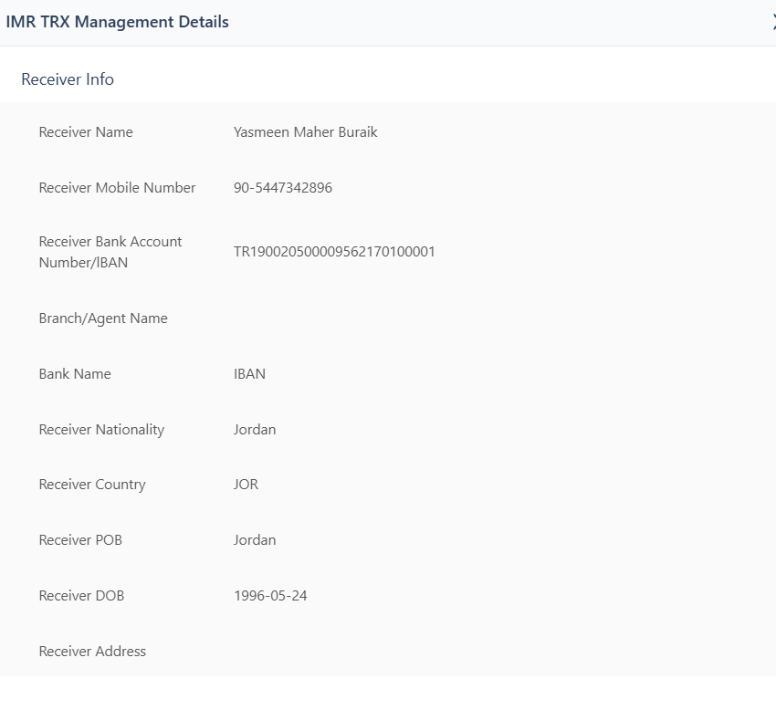Viewport: 776px width, 710px height.
Task: Click the Receiver POB value Jordan
Action: tap(255, 540)
